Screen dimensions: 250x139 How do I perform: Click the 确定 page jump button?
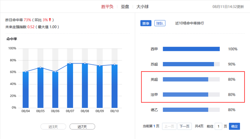pyautogui.click(x=234, y=126)
